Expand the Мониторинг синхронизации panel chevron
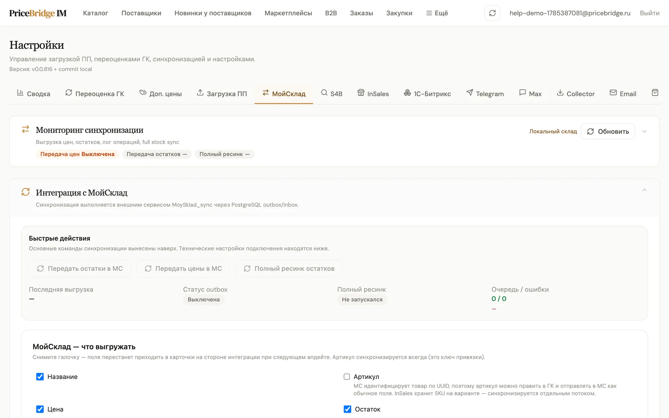669x418 pixels. [644, 131]
